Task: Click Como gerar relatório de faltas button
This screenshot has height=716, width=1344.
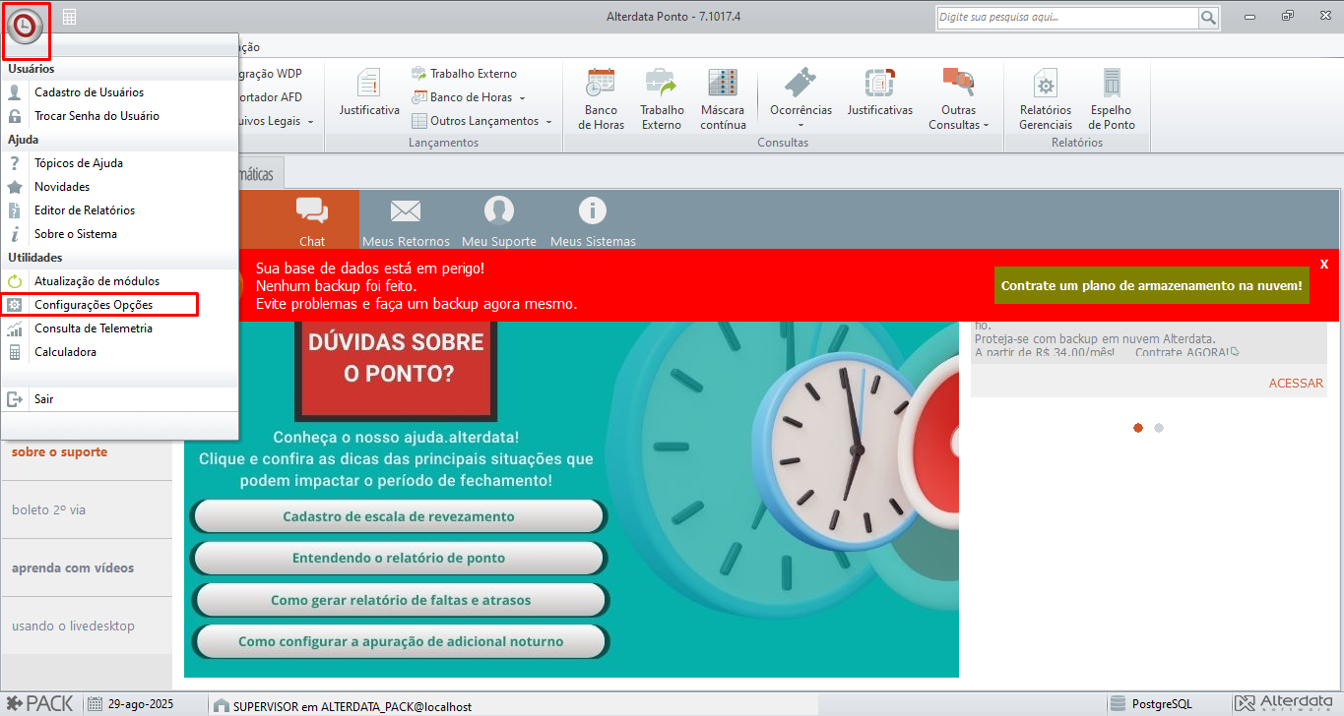Action: 400,600
